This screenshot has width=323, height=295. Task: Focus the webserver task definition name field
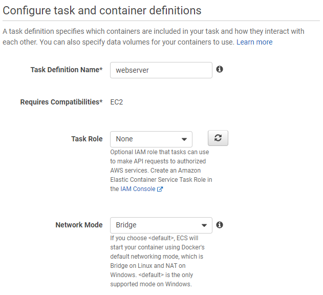pos(161,70)
